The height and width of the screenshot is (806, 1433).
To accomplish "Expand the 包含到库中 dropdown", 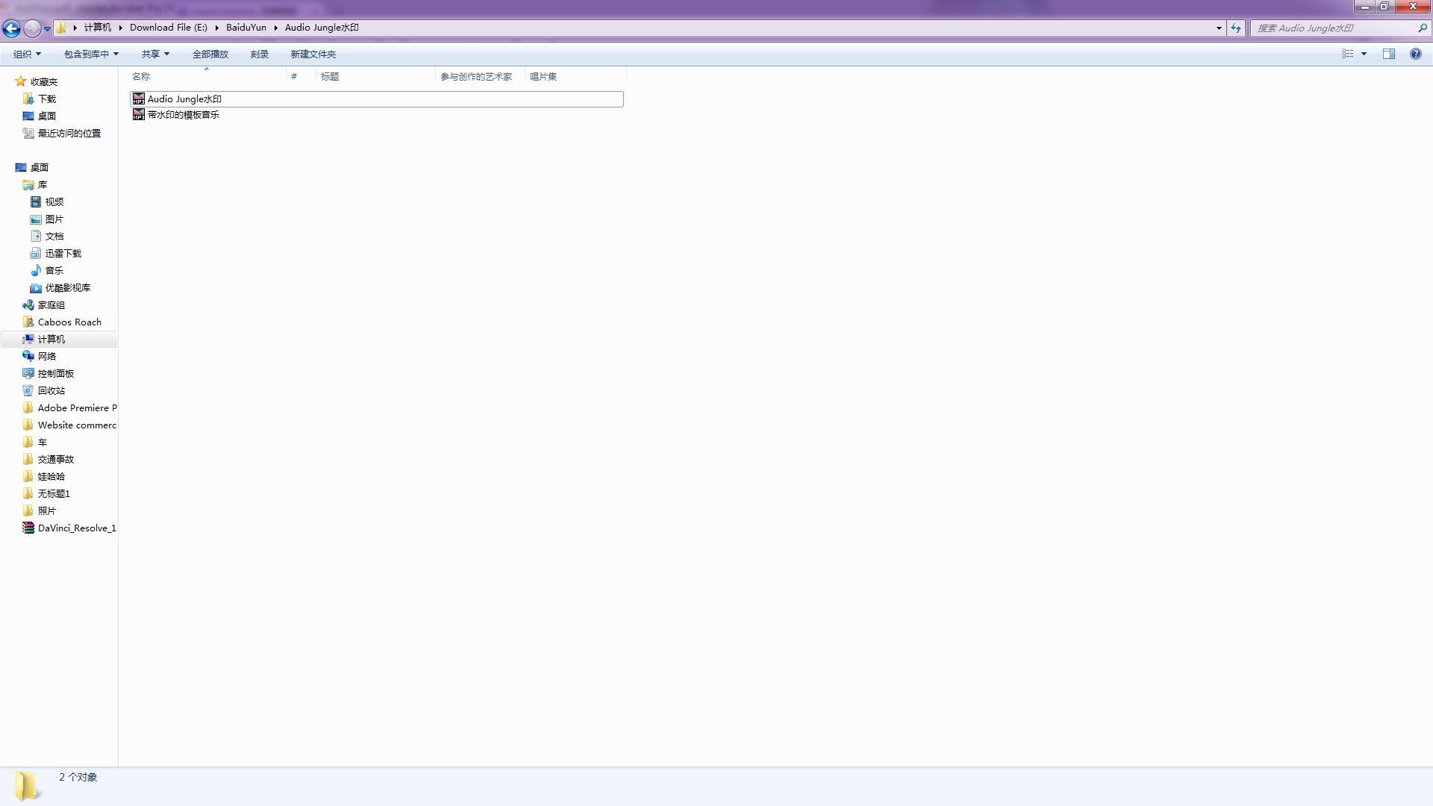I will click(91, 54).
